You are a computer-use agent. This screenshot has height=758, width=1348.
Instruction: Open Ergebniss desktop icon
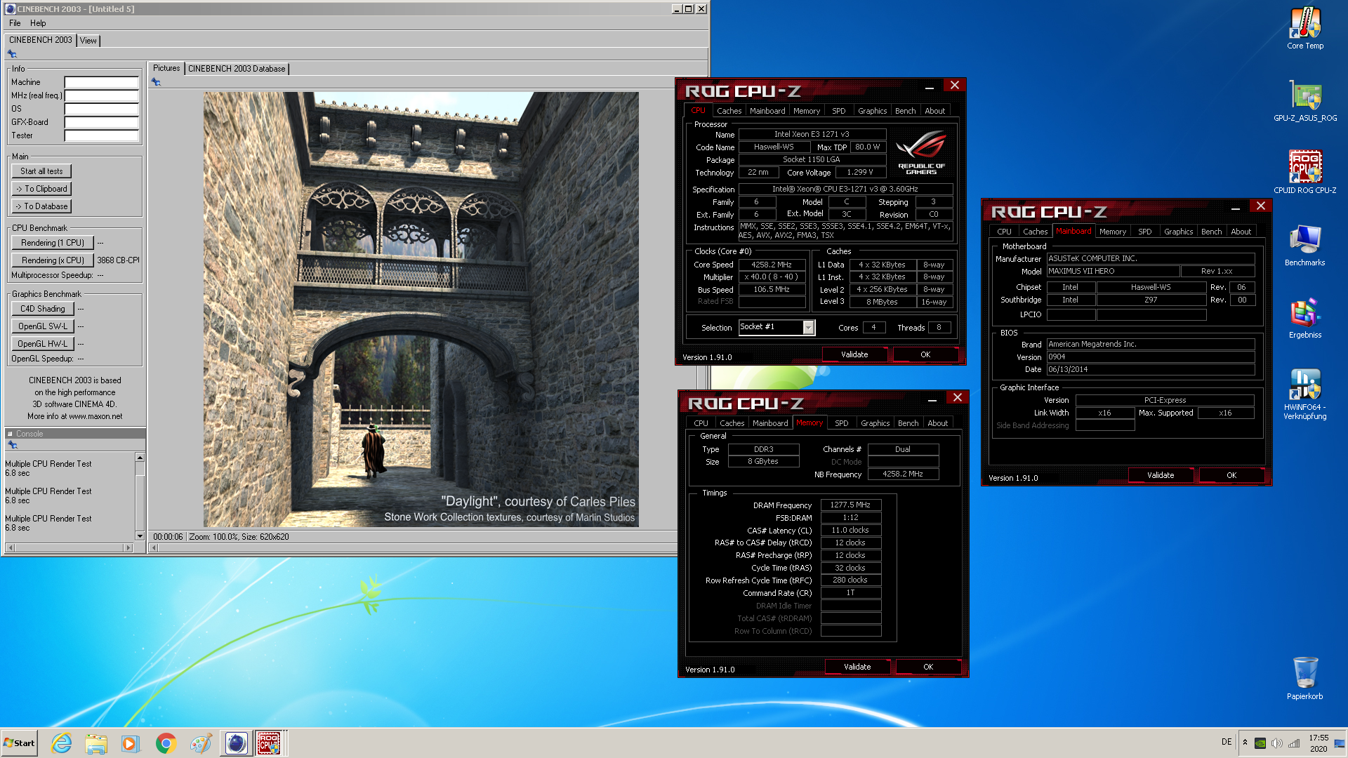(x=1305, y=317)
